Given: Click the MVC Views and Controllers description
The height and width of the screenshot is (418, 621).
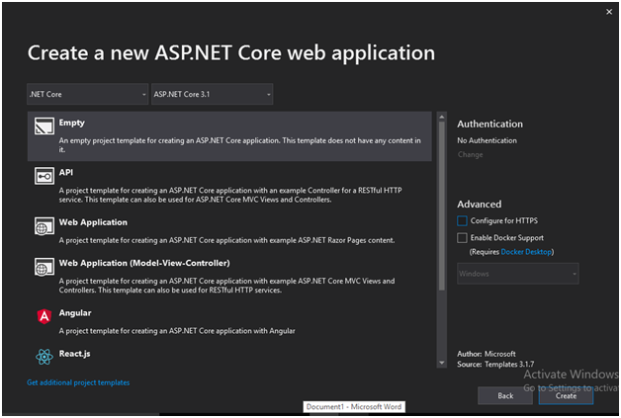Looking at the screenshot, I should tap(226, 286).
